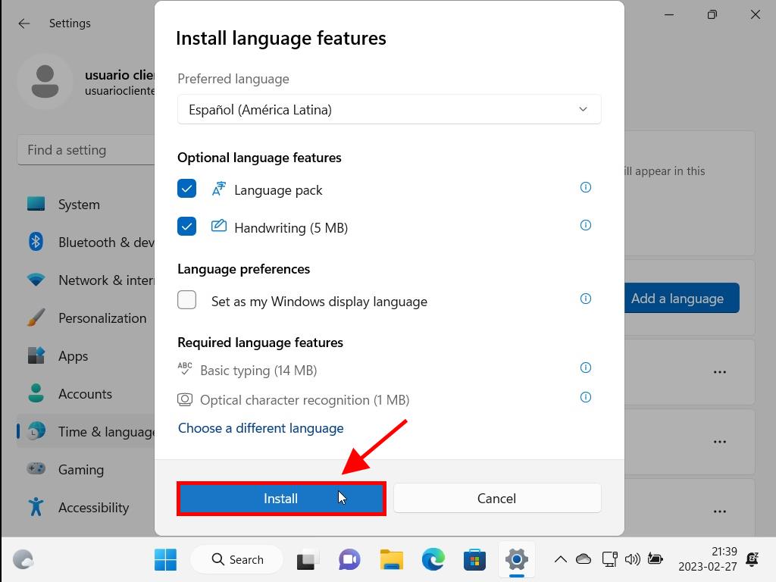The height and width of the screenshot is (582, 776).
Task: Click the Find a setting search box
Action: (87, 150)
